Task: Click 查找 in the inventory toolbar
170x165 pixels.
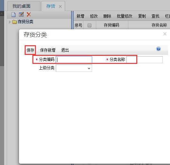Action: 155,16
